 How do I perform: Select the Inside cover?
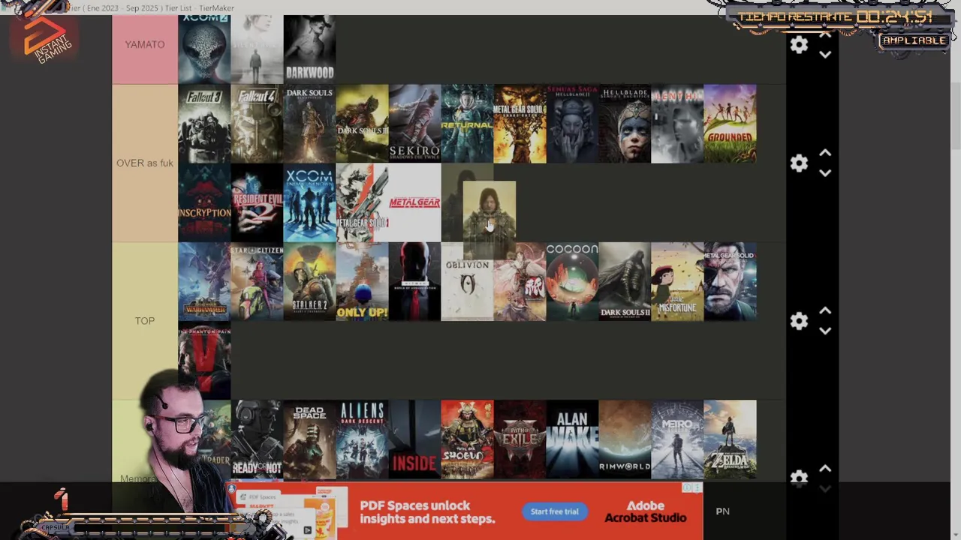click(414, 439)
